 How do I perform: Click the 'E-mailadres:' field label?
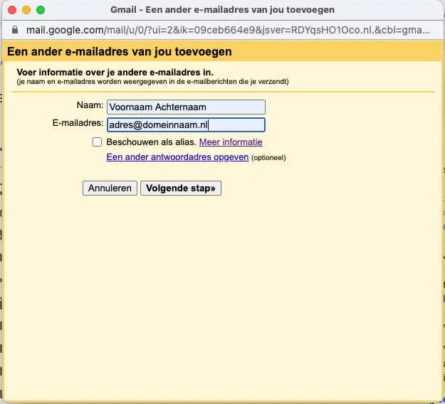point(78,124)
